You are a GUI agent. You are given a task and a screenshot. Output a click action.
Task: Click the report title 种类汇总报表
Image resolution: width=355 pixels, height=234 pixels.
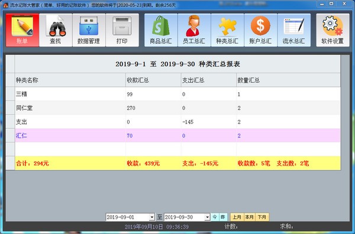(x=177, y=64)
